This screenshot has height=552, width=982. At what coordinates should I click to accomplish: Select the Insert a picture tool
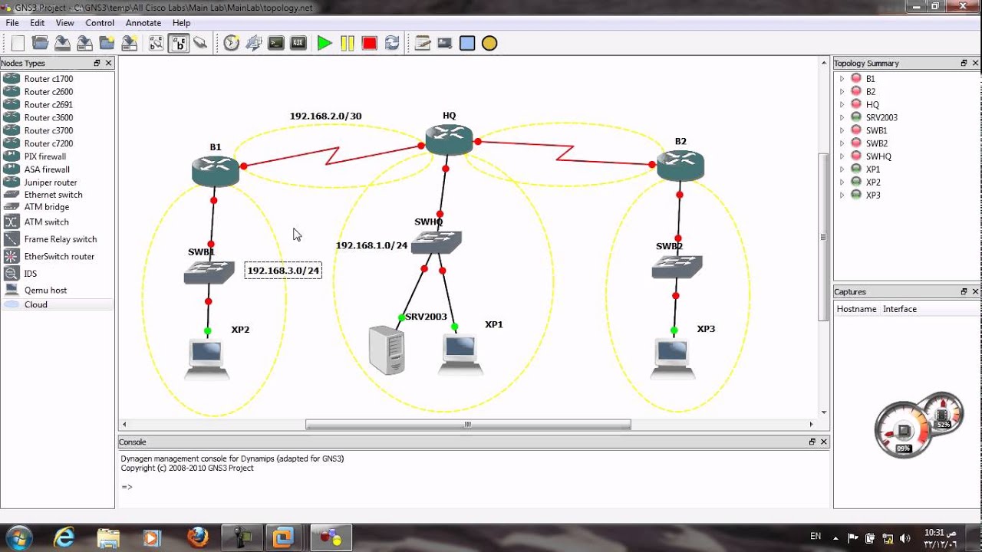coord(445,43)
